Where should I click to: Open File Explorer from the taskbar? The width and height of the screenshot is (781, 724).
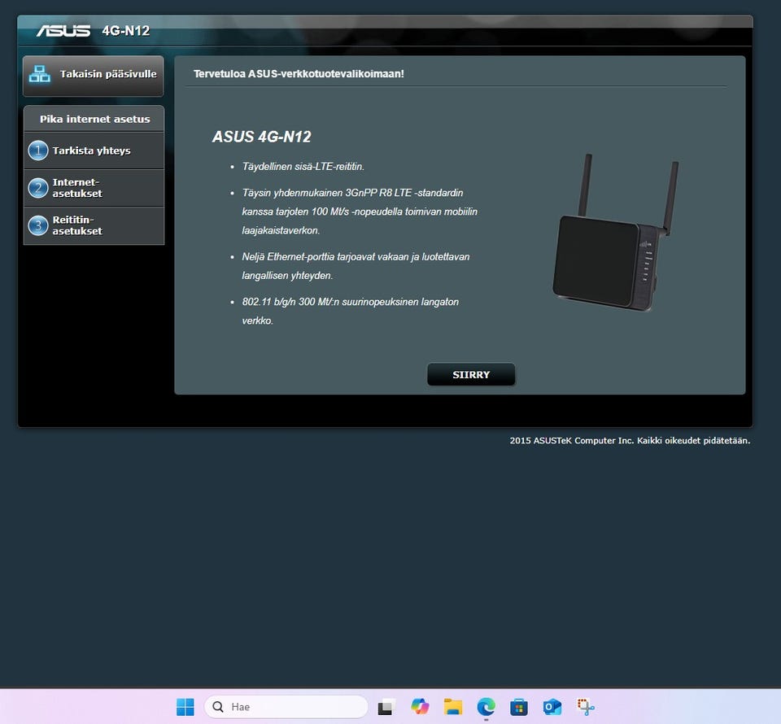tap(453, 707)
